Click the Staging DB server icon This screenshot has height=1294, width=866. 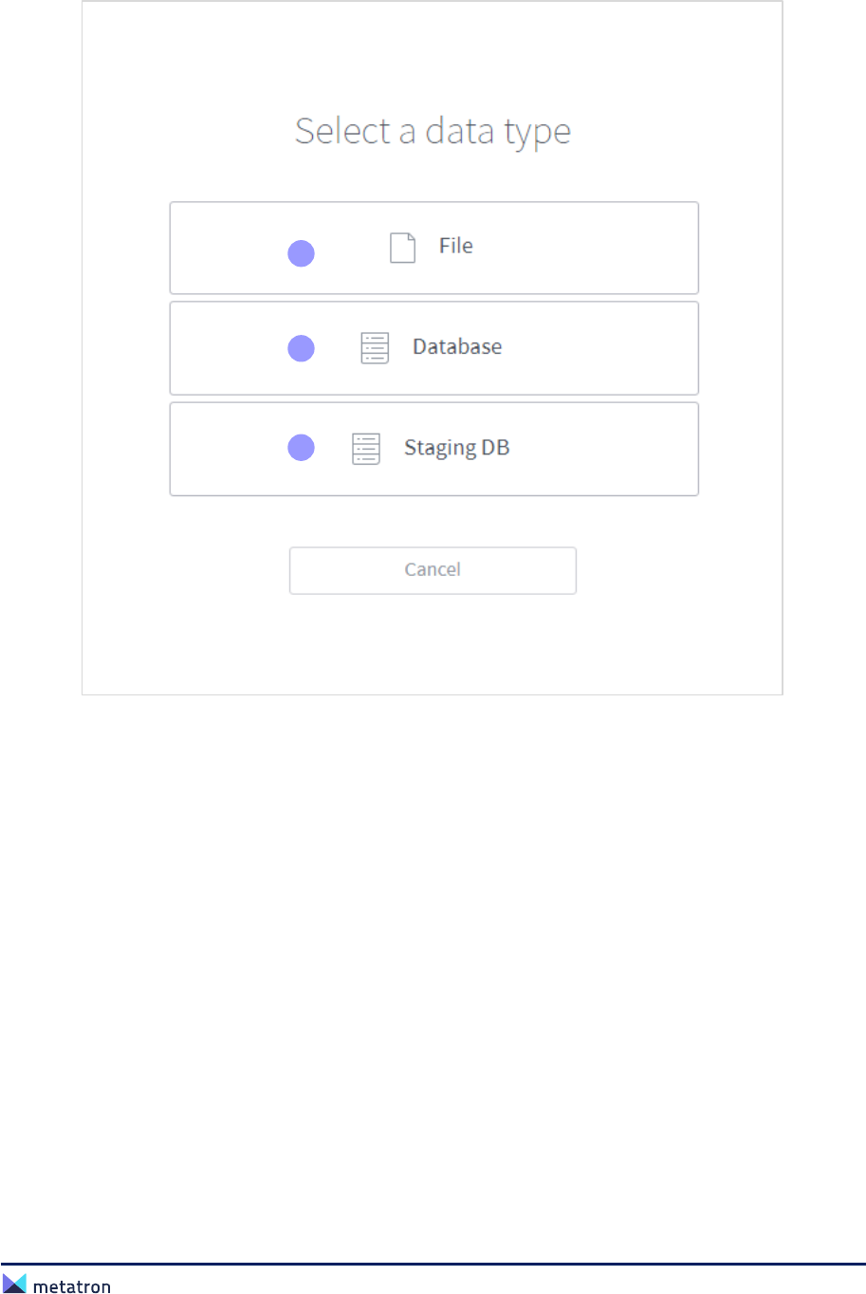[x=366, y=449]
